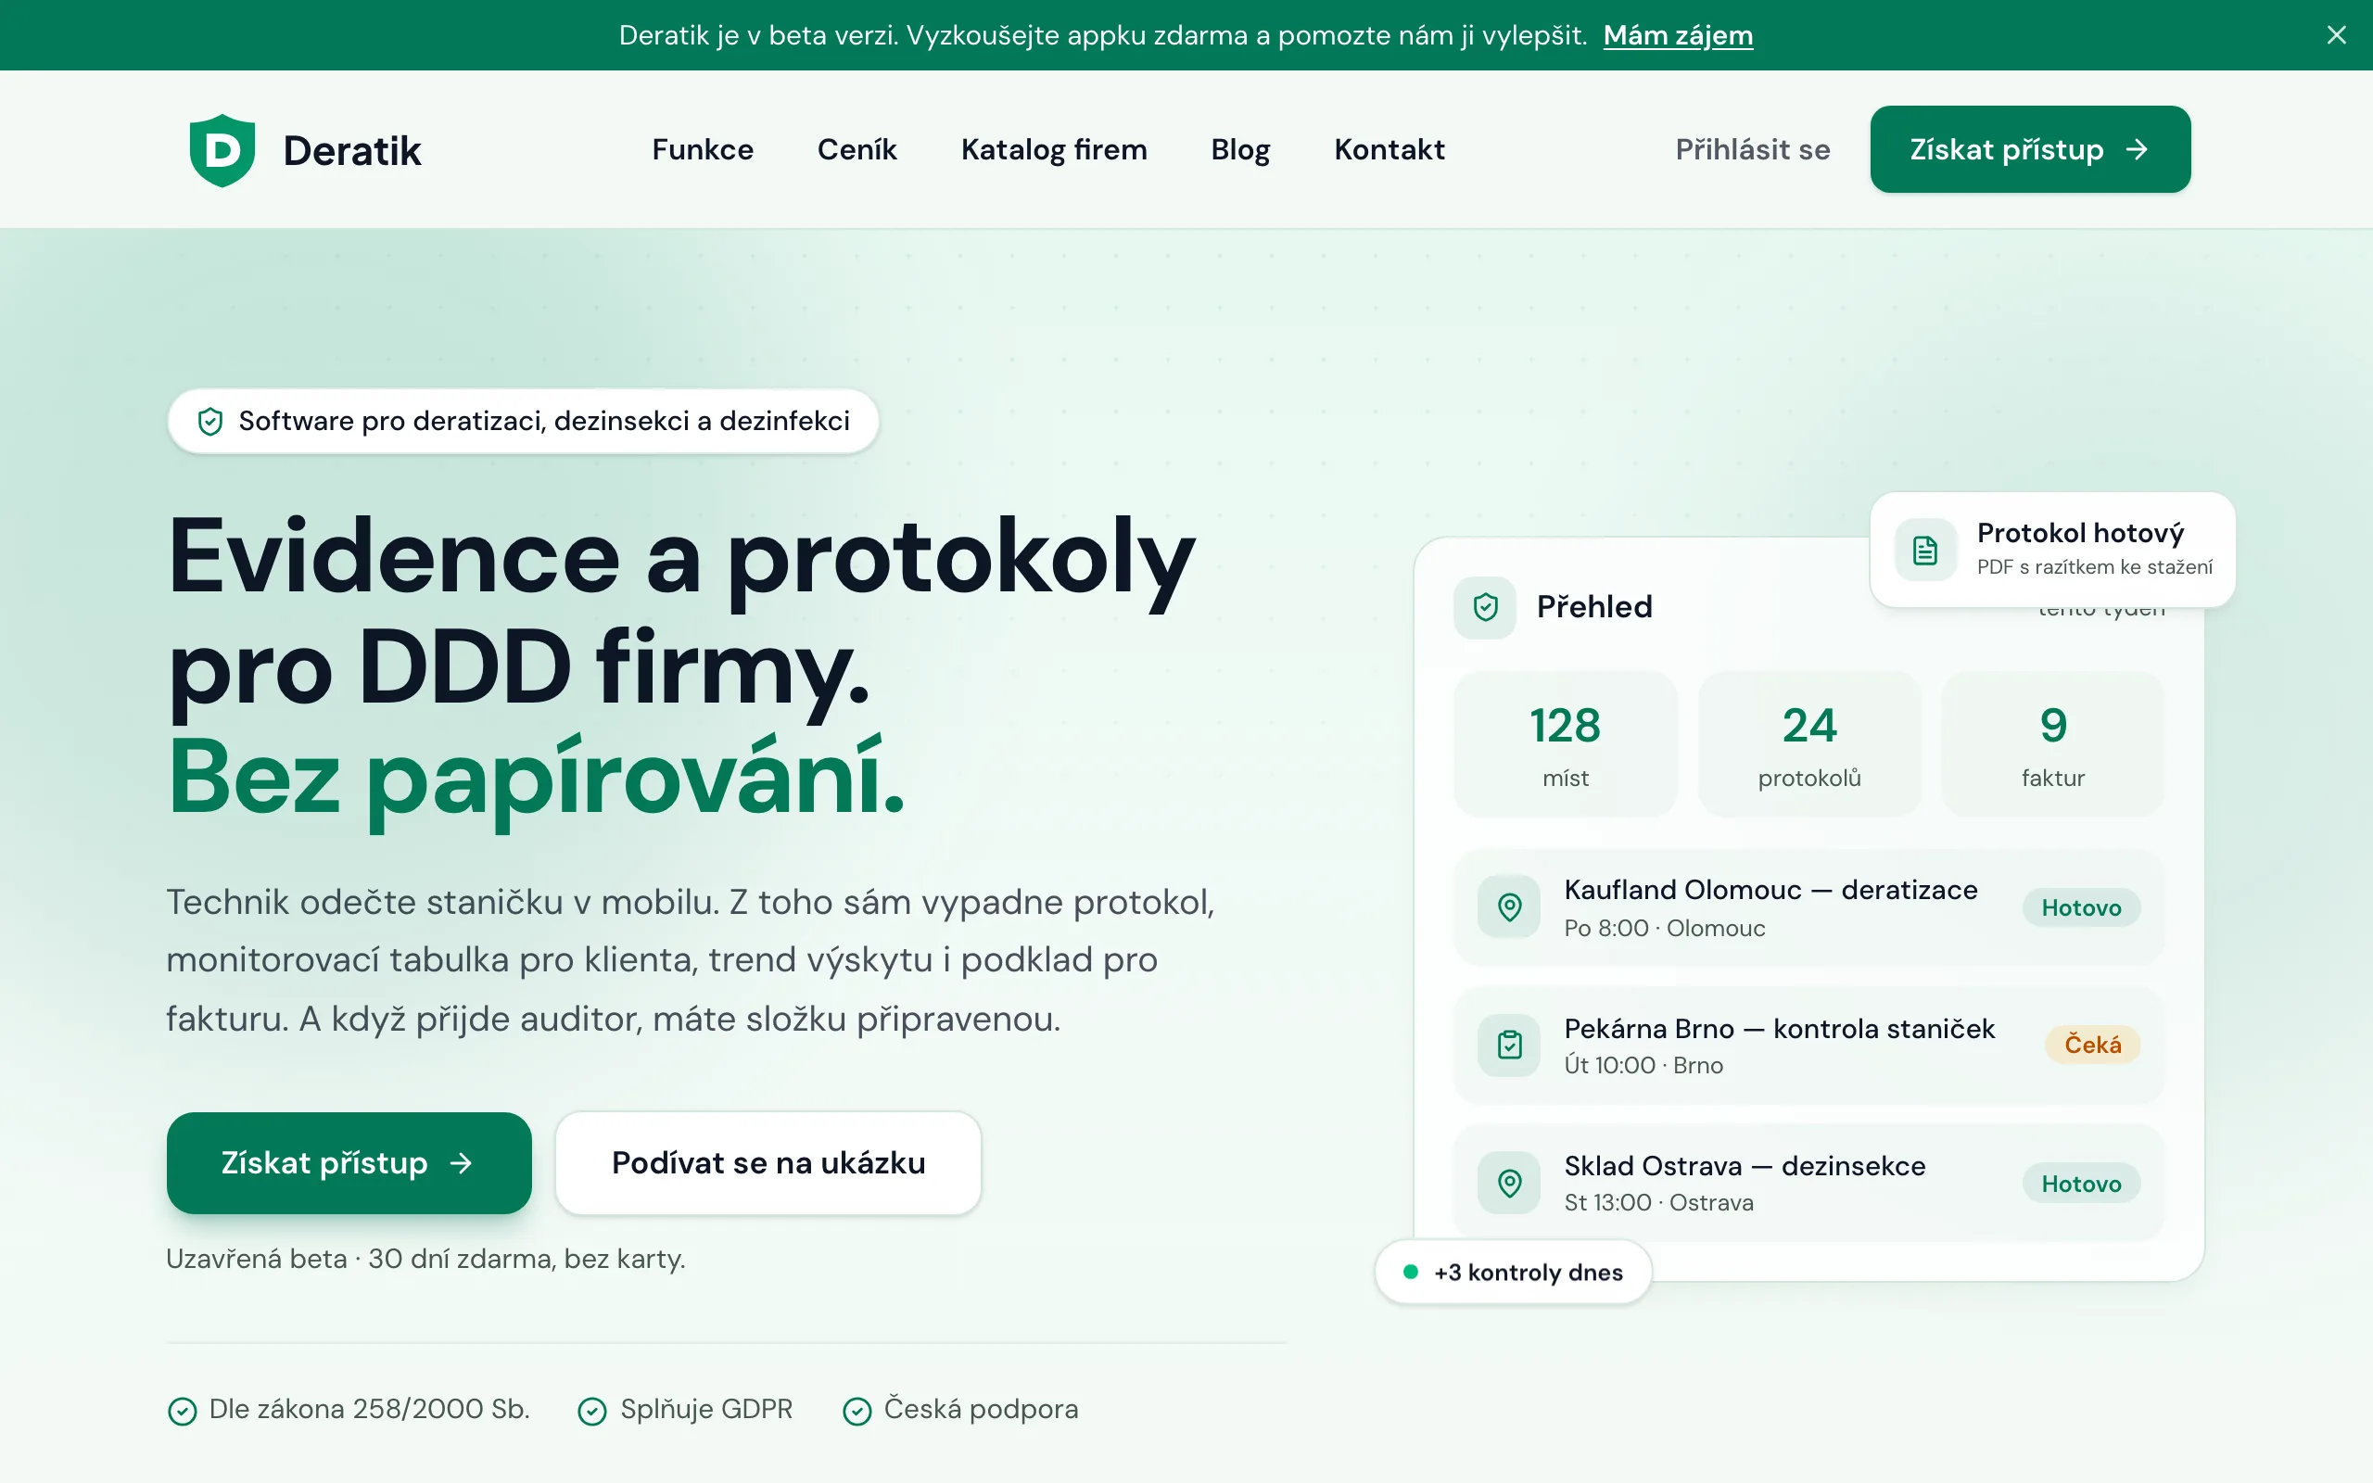
Task: Click the Deratik brand name
Action: point(352,150)
